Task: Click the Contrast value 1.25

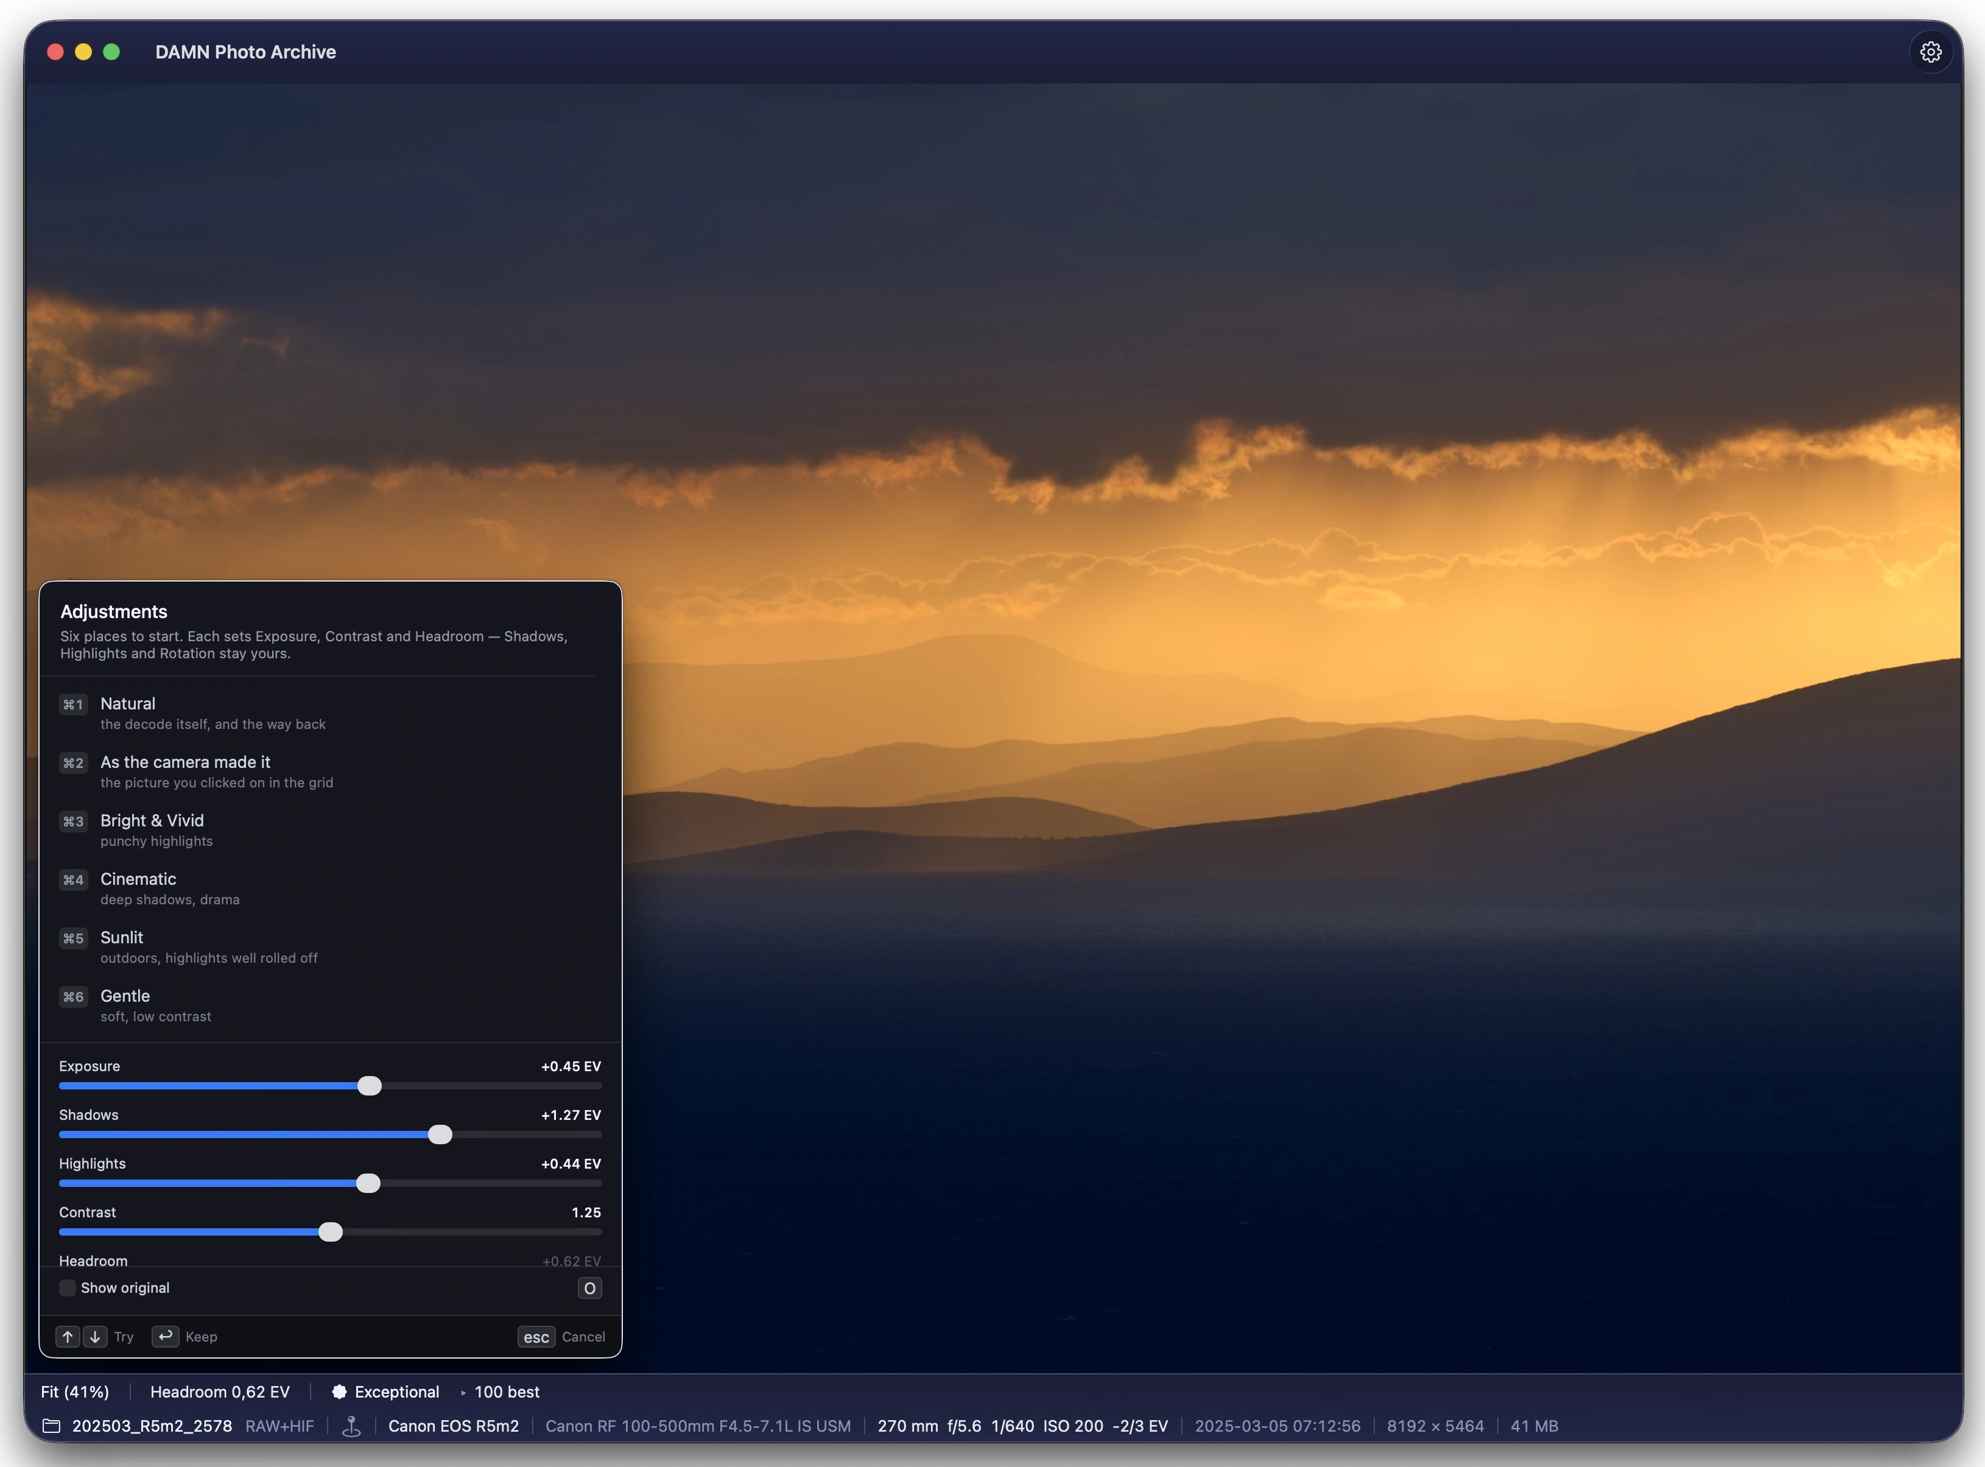Action: [586, 1213]
